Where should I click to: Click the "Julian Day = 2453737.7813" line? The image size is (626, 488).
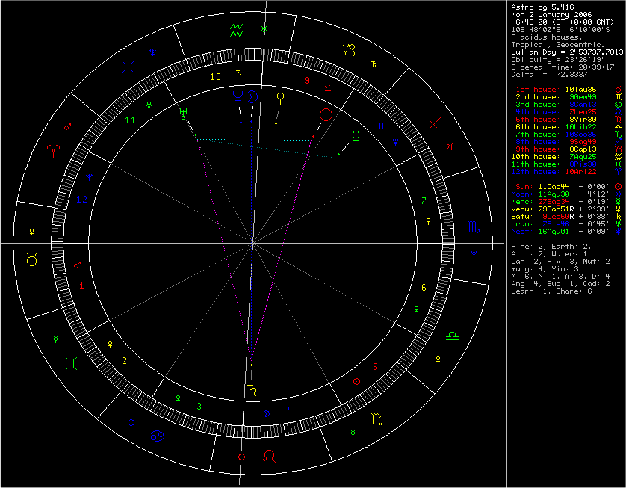[x=567, y=52]
